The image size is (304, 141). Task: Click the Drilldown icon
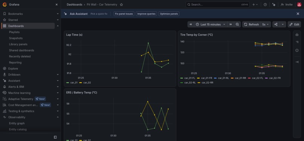pyautogui.click(x=5, y=75)
